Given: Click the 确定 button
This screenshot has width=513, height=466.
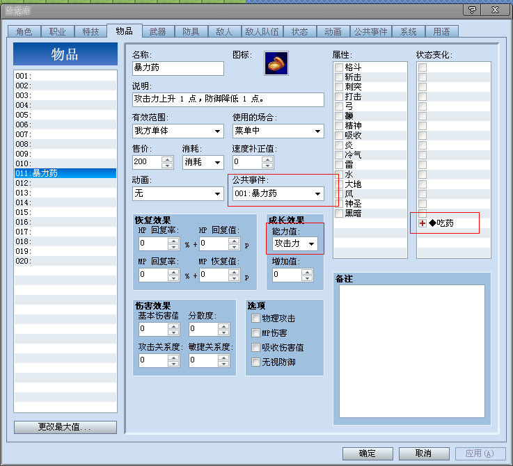Looking at the screenshot, I should pyautogui.click(x=368, y=453).
